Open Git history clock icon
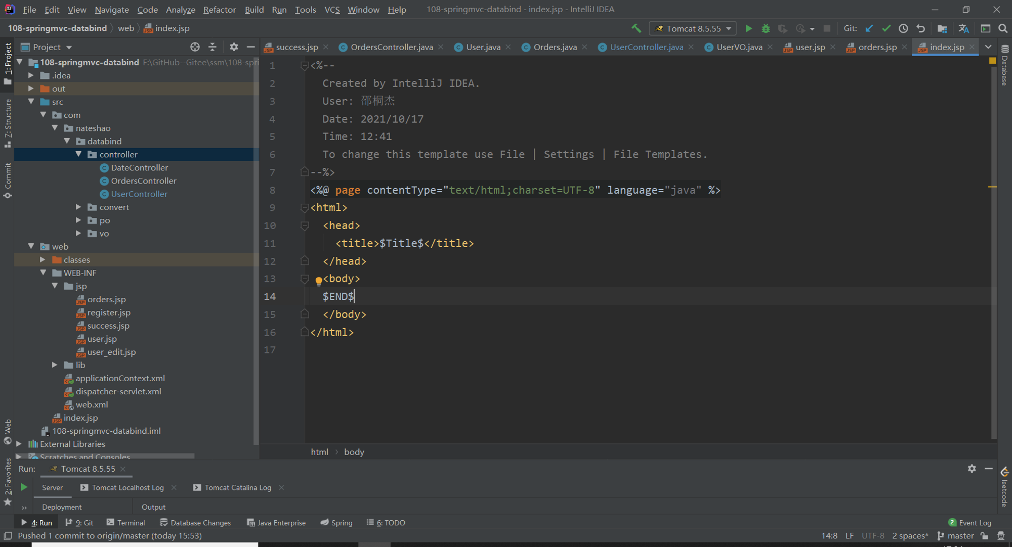Image resolution: width=1012 pixels, height=547 pixels. coord(903,28)
